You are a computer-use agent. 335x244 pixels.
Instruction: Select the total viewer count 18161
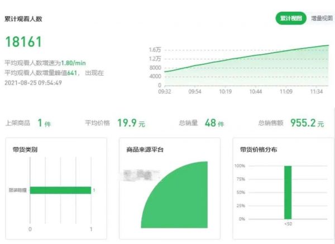[x=23, y=42]
